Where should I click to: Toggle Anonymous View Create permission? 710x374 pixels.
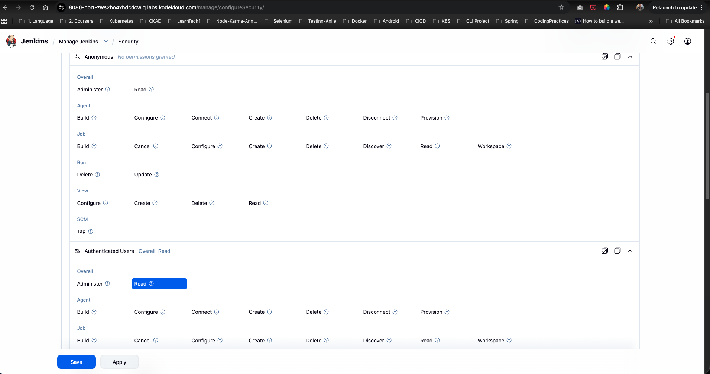(142, 203)
